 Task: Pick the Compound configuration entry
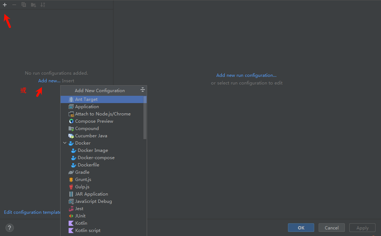coord(102,129)
